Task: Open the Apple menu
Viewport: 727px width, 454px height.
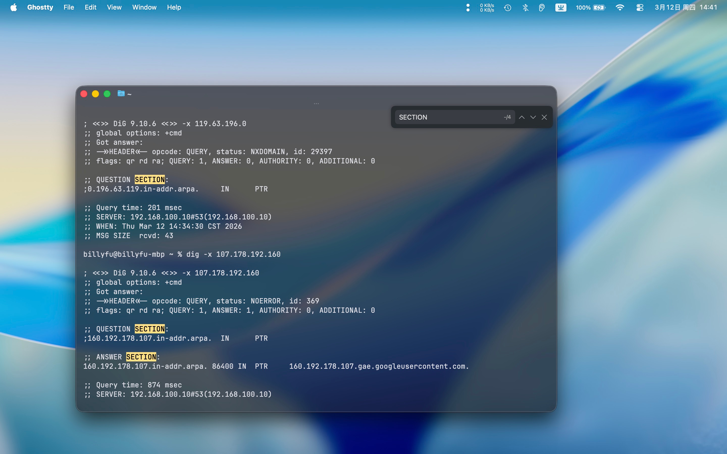Action: coord(14,8)
